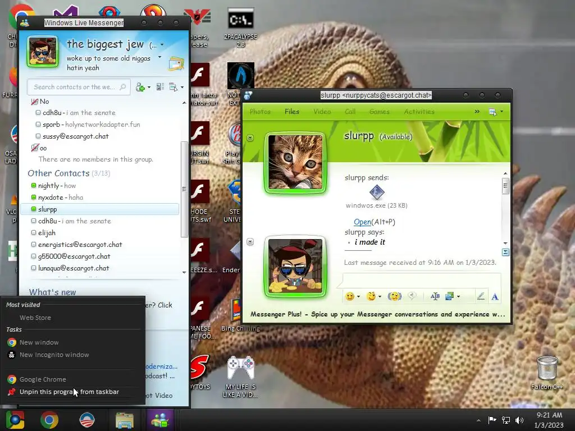This screenshot has height=431, width=575.
Task: Click the Messenger Plus! promotion text
Action: (x=378, y=314)
